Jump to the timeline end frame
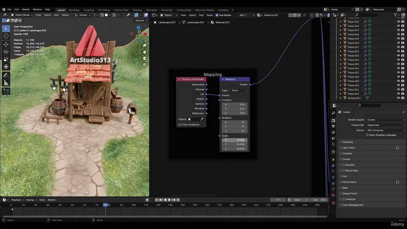This screenshot has height=229, width=407. 178,200
